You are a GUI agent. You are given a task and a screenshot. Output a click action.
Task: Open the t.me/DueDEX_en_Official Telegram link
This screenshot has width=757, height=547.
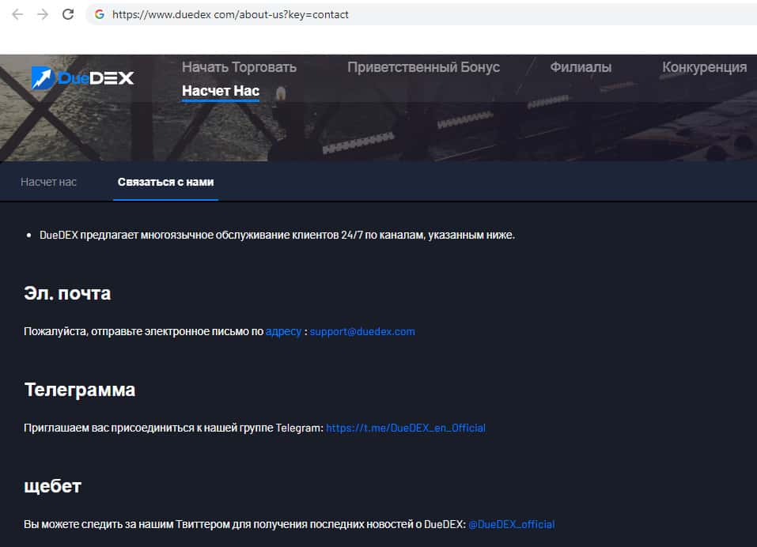click(x=406, y=428)
